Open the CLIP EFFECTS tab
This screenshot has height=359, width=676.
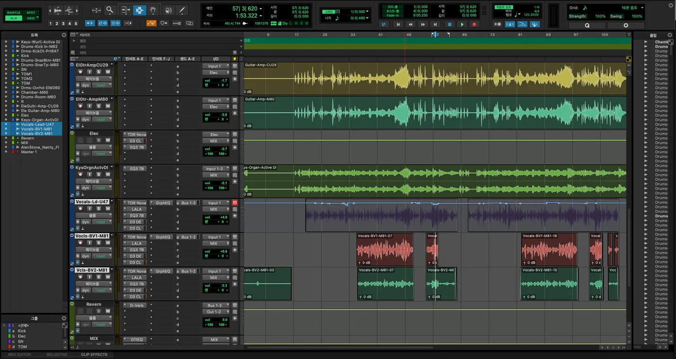94,354
